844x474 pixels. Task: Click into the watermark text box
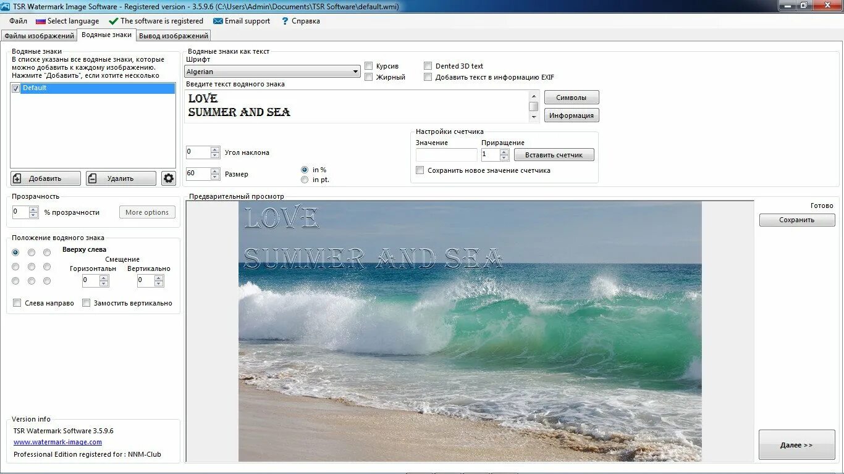tap(357, 106)
